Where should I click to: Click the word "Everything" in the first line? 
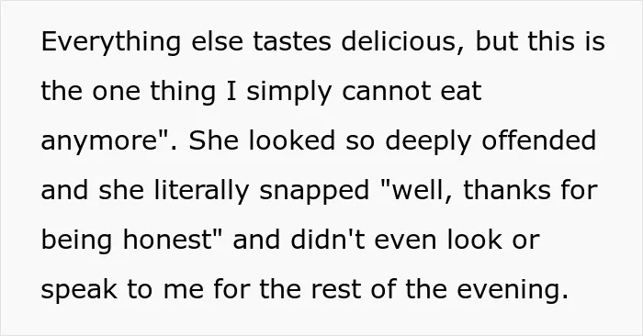pyautogui.click(x=111, y=42)
